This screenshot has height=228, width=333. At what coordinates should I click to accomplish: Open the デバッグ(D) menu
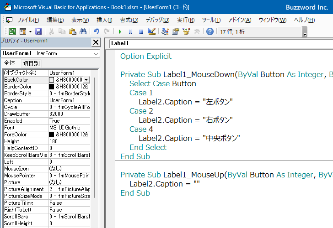(x=157, y=20)
